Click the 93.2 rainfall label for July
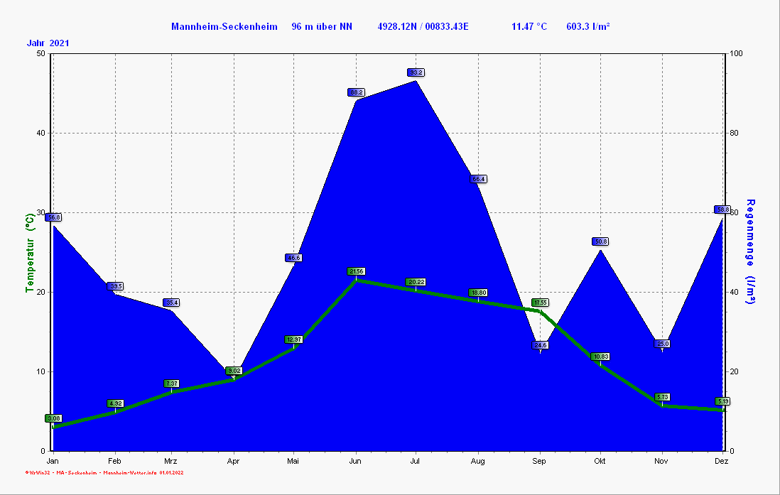 (x=416, y=72)
